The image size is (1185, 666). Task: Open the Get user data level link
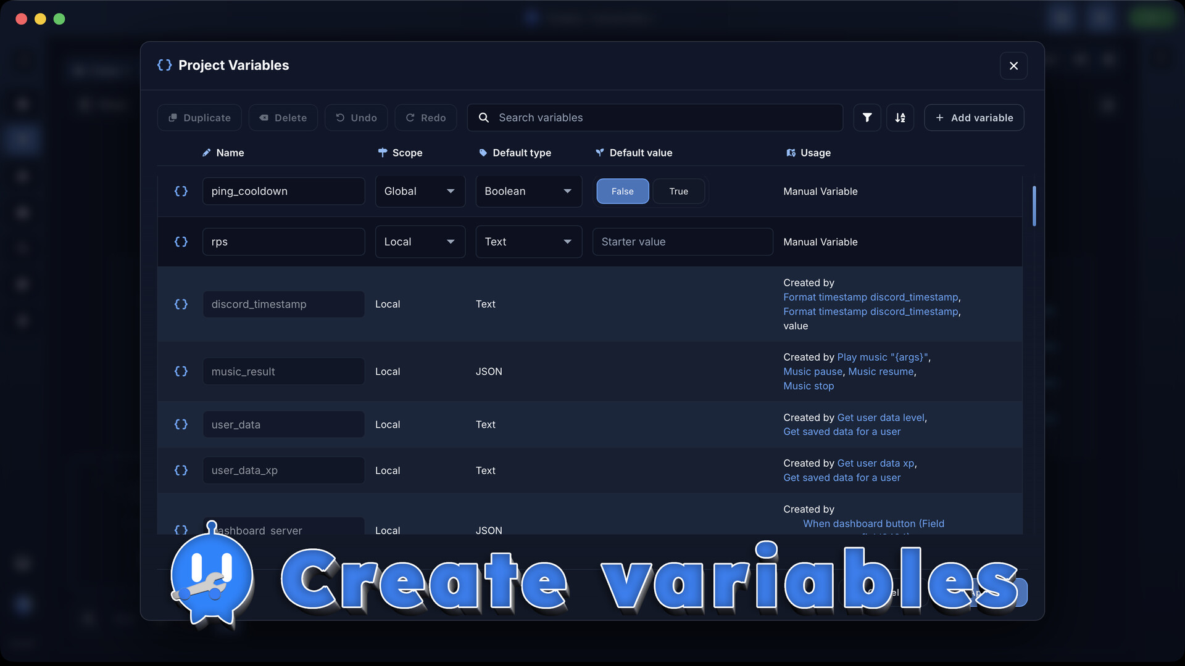coord(881,417)
